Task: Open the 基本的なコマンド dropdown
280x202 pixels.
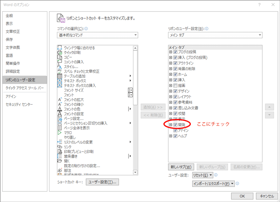Action: 97,35
